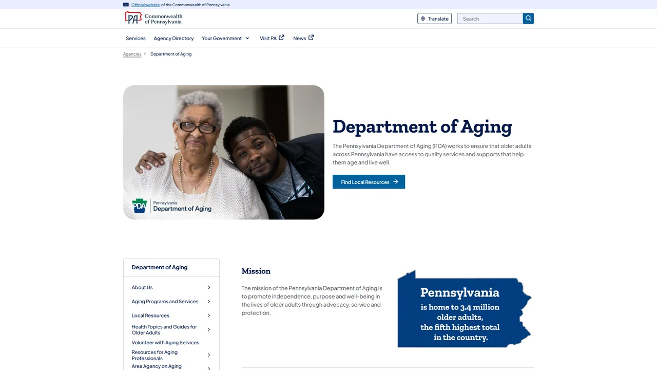657x370 pixels.
Task: Focus the Search input field
Action: coord(490,18)
